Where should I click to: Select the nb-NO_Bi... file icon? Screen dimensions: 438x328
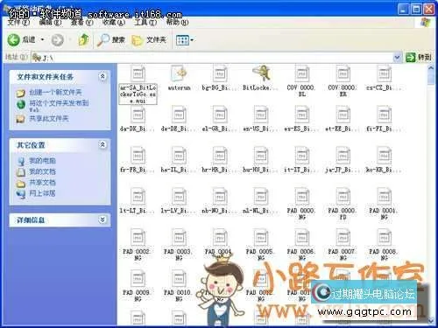[x=220, y=196]
